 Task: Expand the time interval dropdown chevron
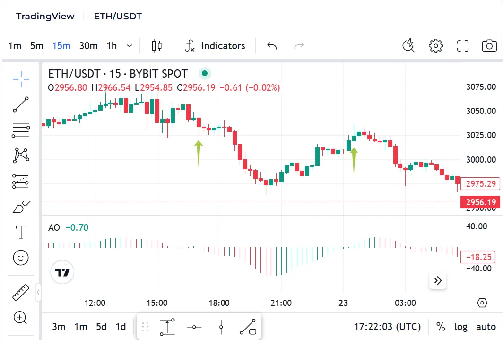(130, 46)
